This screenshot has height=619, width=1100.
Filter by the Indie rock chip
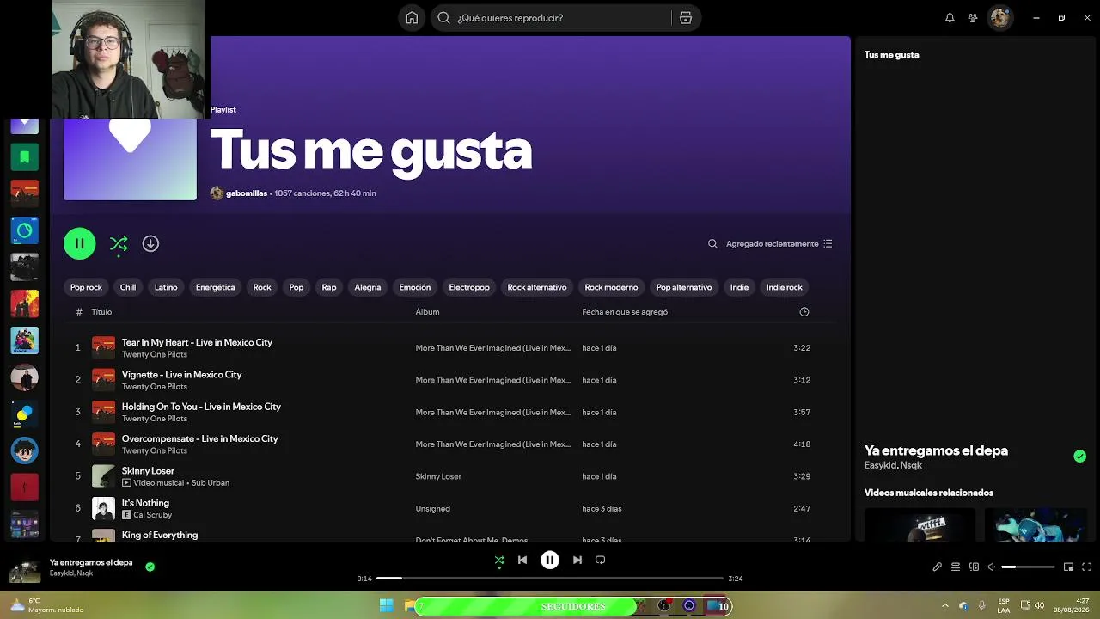(784, 288)
